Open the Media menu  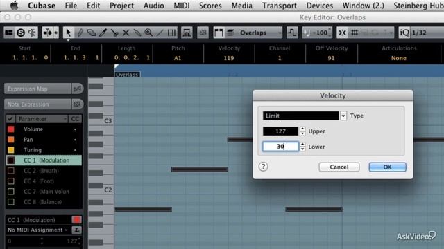click(x=242, y=6)
